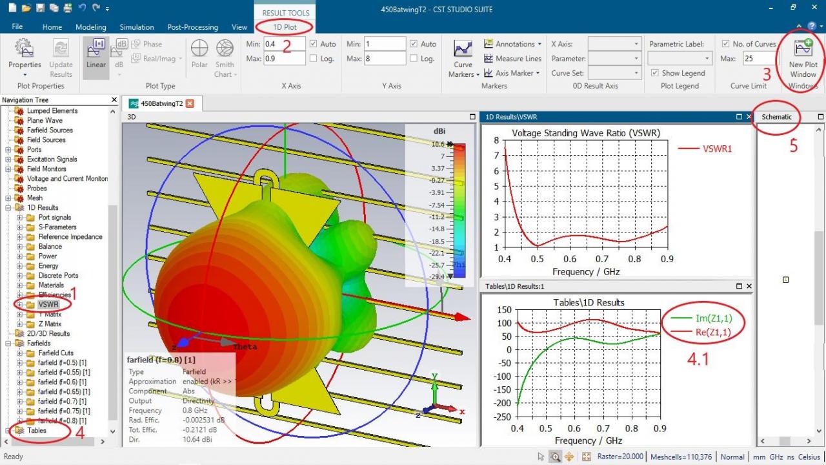Select the 1D Plot ribbon tab

pos(285,27)
